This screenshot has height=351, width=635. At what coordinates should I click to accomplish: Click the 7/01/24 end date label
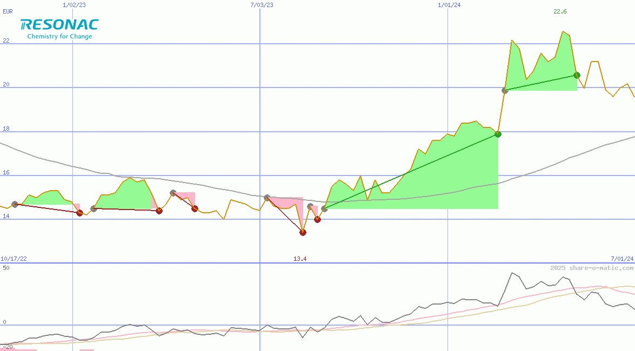tap(621, 259)
